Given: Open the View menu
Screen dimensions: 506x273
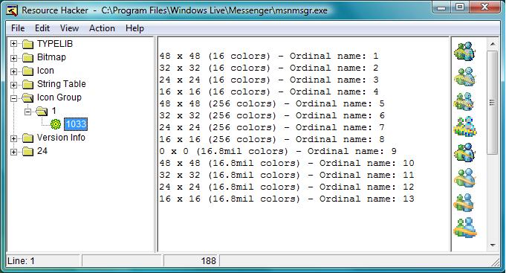Looking at the screenshot, I should tap(69, 28).
